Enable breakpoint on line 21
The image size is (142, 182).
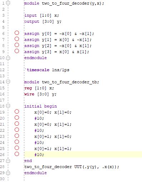point(17,124)
